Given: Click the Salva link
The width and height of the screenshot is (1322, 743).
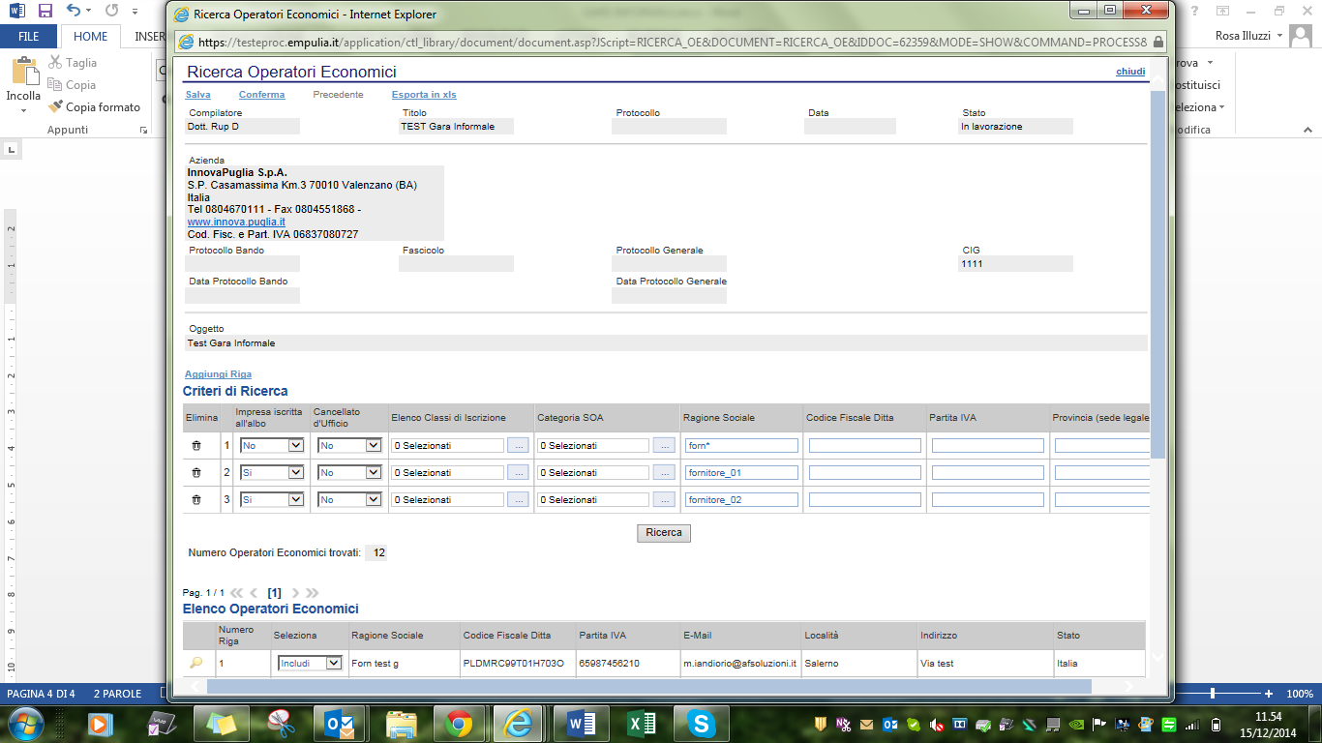Looking at the screenshot, I should [x=197, y=95].
